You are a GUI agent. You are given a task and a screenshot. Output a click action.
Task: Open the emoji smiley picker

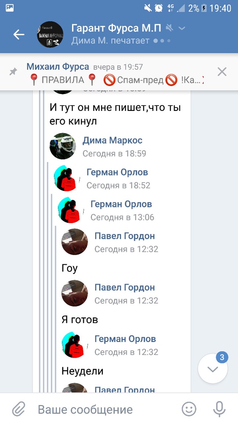point(189,409)
